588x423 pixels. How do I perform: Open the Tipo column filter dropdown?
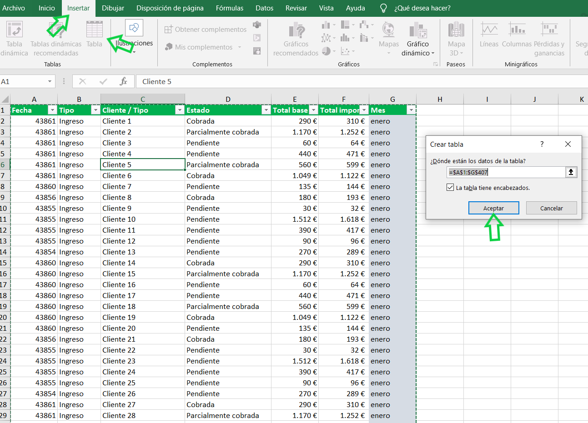[x=95, y=110]
